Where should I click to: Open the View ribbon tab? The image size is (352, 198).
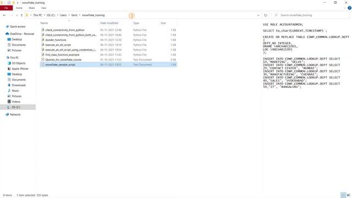click(x=43, y=8)
